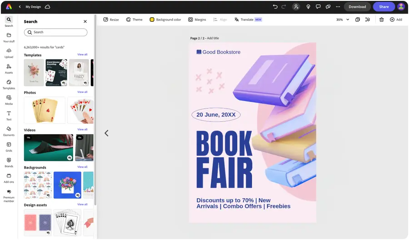Viewport: 409px width, 240px height.
Task: Open the Adobe Express home logo
Action: tap(9, 7)
